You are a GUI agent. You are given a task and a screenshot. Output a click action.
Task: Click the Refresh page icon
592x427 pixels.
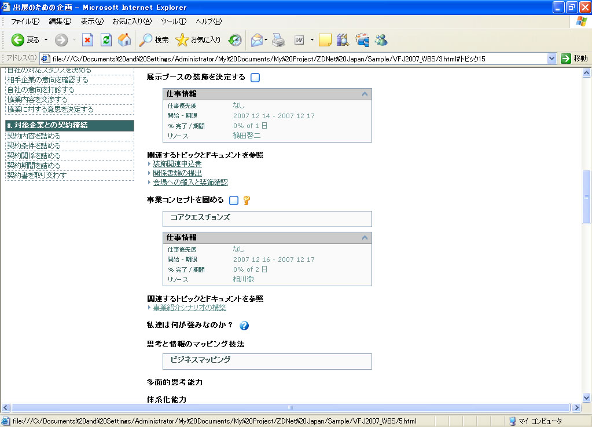coord(106,40)
